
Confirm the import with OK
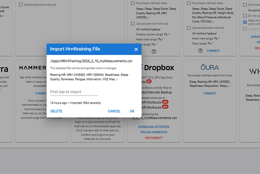132,111
